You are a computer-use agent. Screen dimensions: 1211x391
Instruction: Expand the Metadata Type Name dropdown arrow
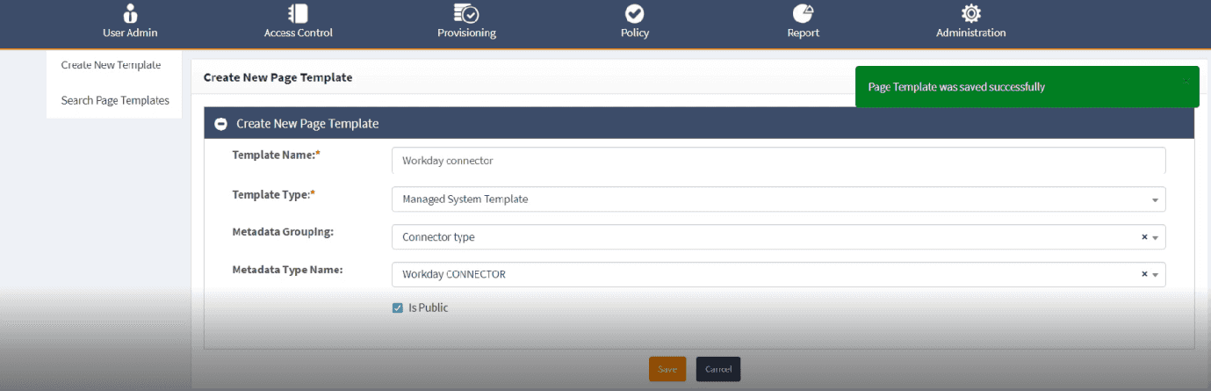tap(1156, 275)
